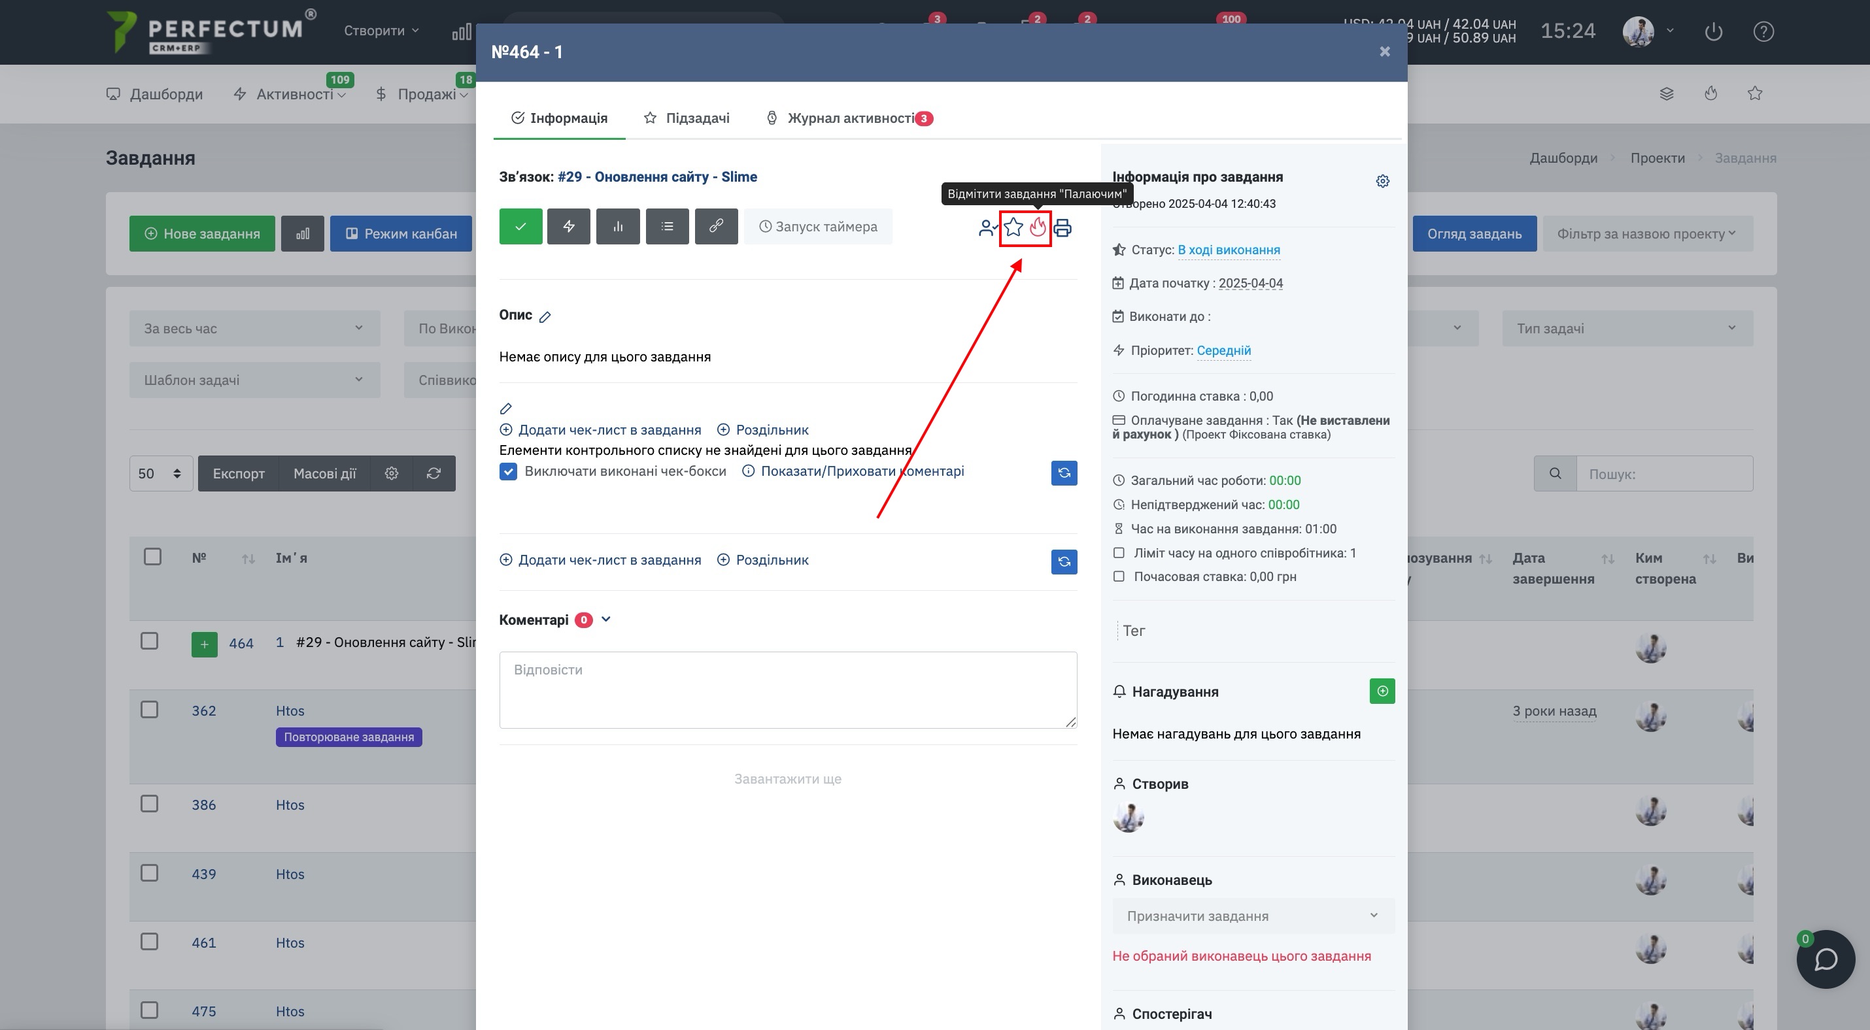This screenshot has width=1870, height=1030.
Task: Open table settings gear in list toolbar
Action: click(x=391, y=474)
